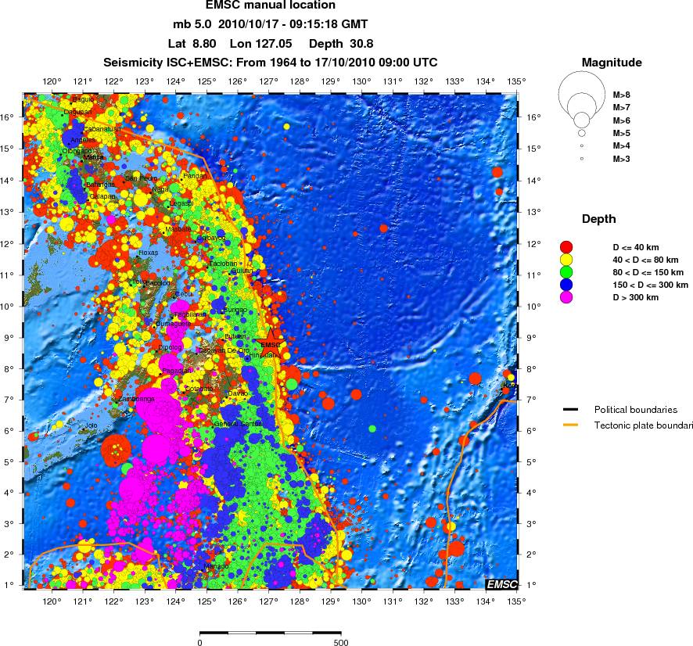The width and height of the screenshot is (693, 646).
Task: Click the black Political boundaries legend line
Action: pyautogui.click(x=570, y=410)
